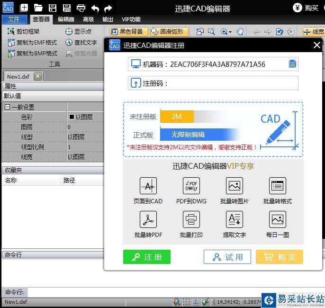Open Extract Text feature (提取文字)
The image size is (325, 308).
point(234,225)
